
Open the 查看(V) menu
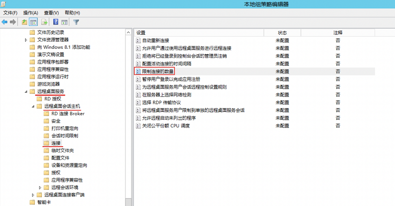point(52,13)
